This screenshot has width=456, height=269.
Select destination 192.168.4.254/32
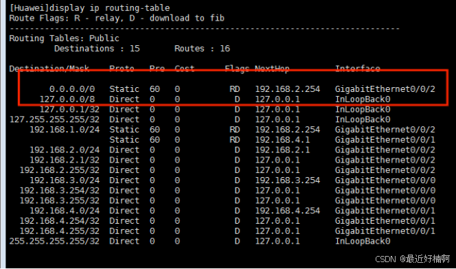pos(60,221)
